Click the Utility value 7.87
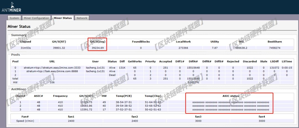Screen dimensions: 299x128 tap(215, 48)
